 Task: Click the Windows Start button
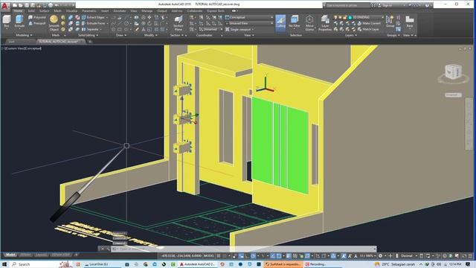(4, 264)
